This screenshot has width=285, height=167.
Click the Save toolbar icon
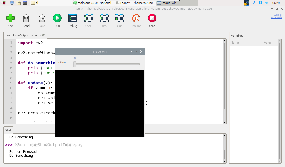(x=42, y=18)
